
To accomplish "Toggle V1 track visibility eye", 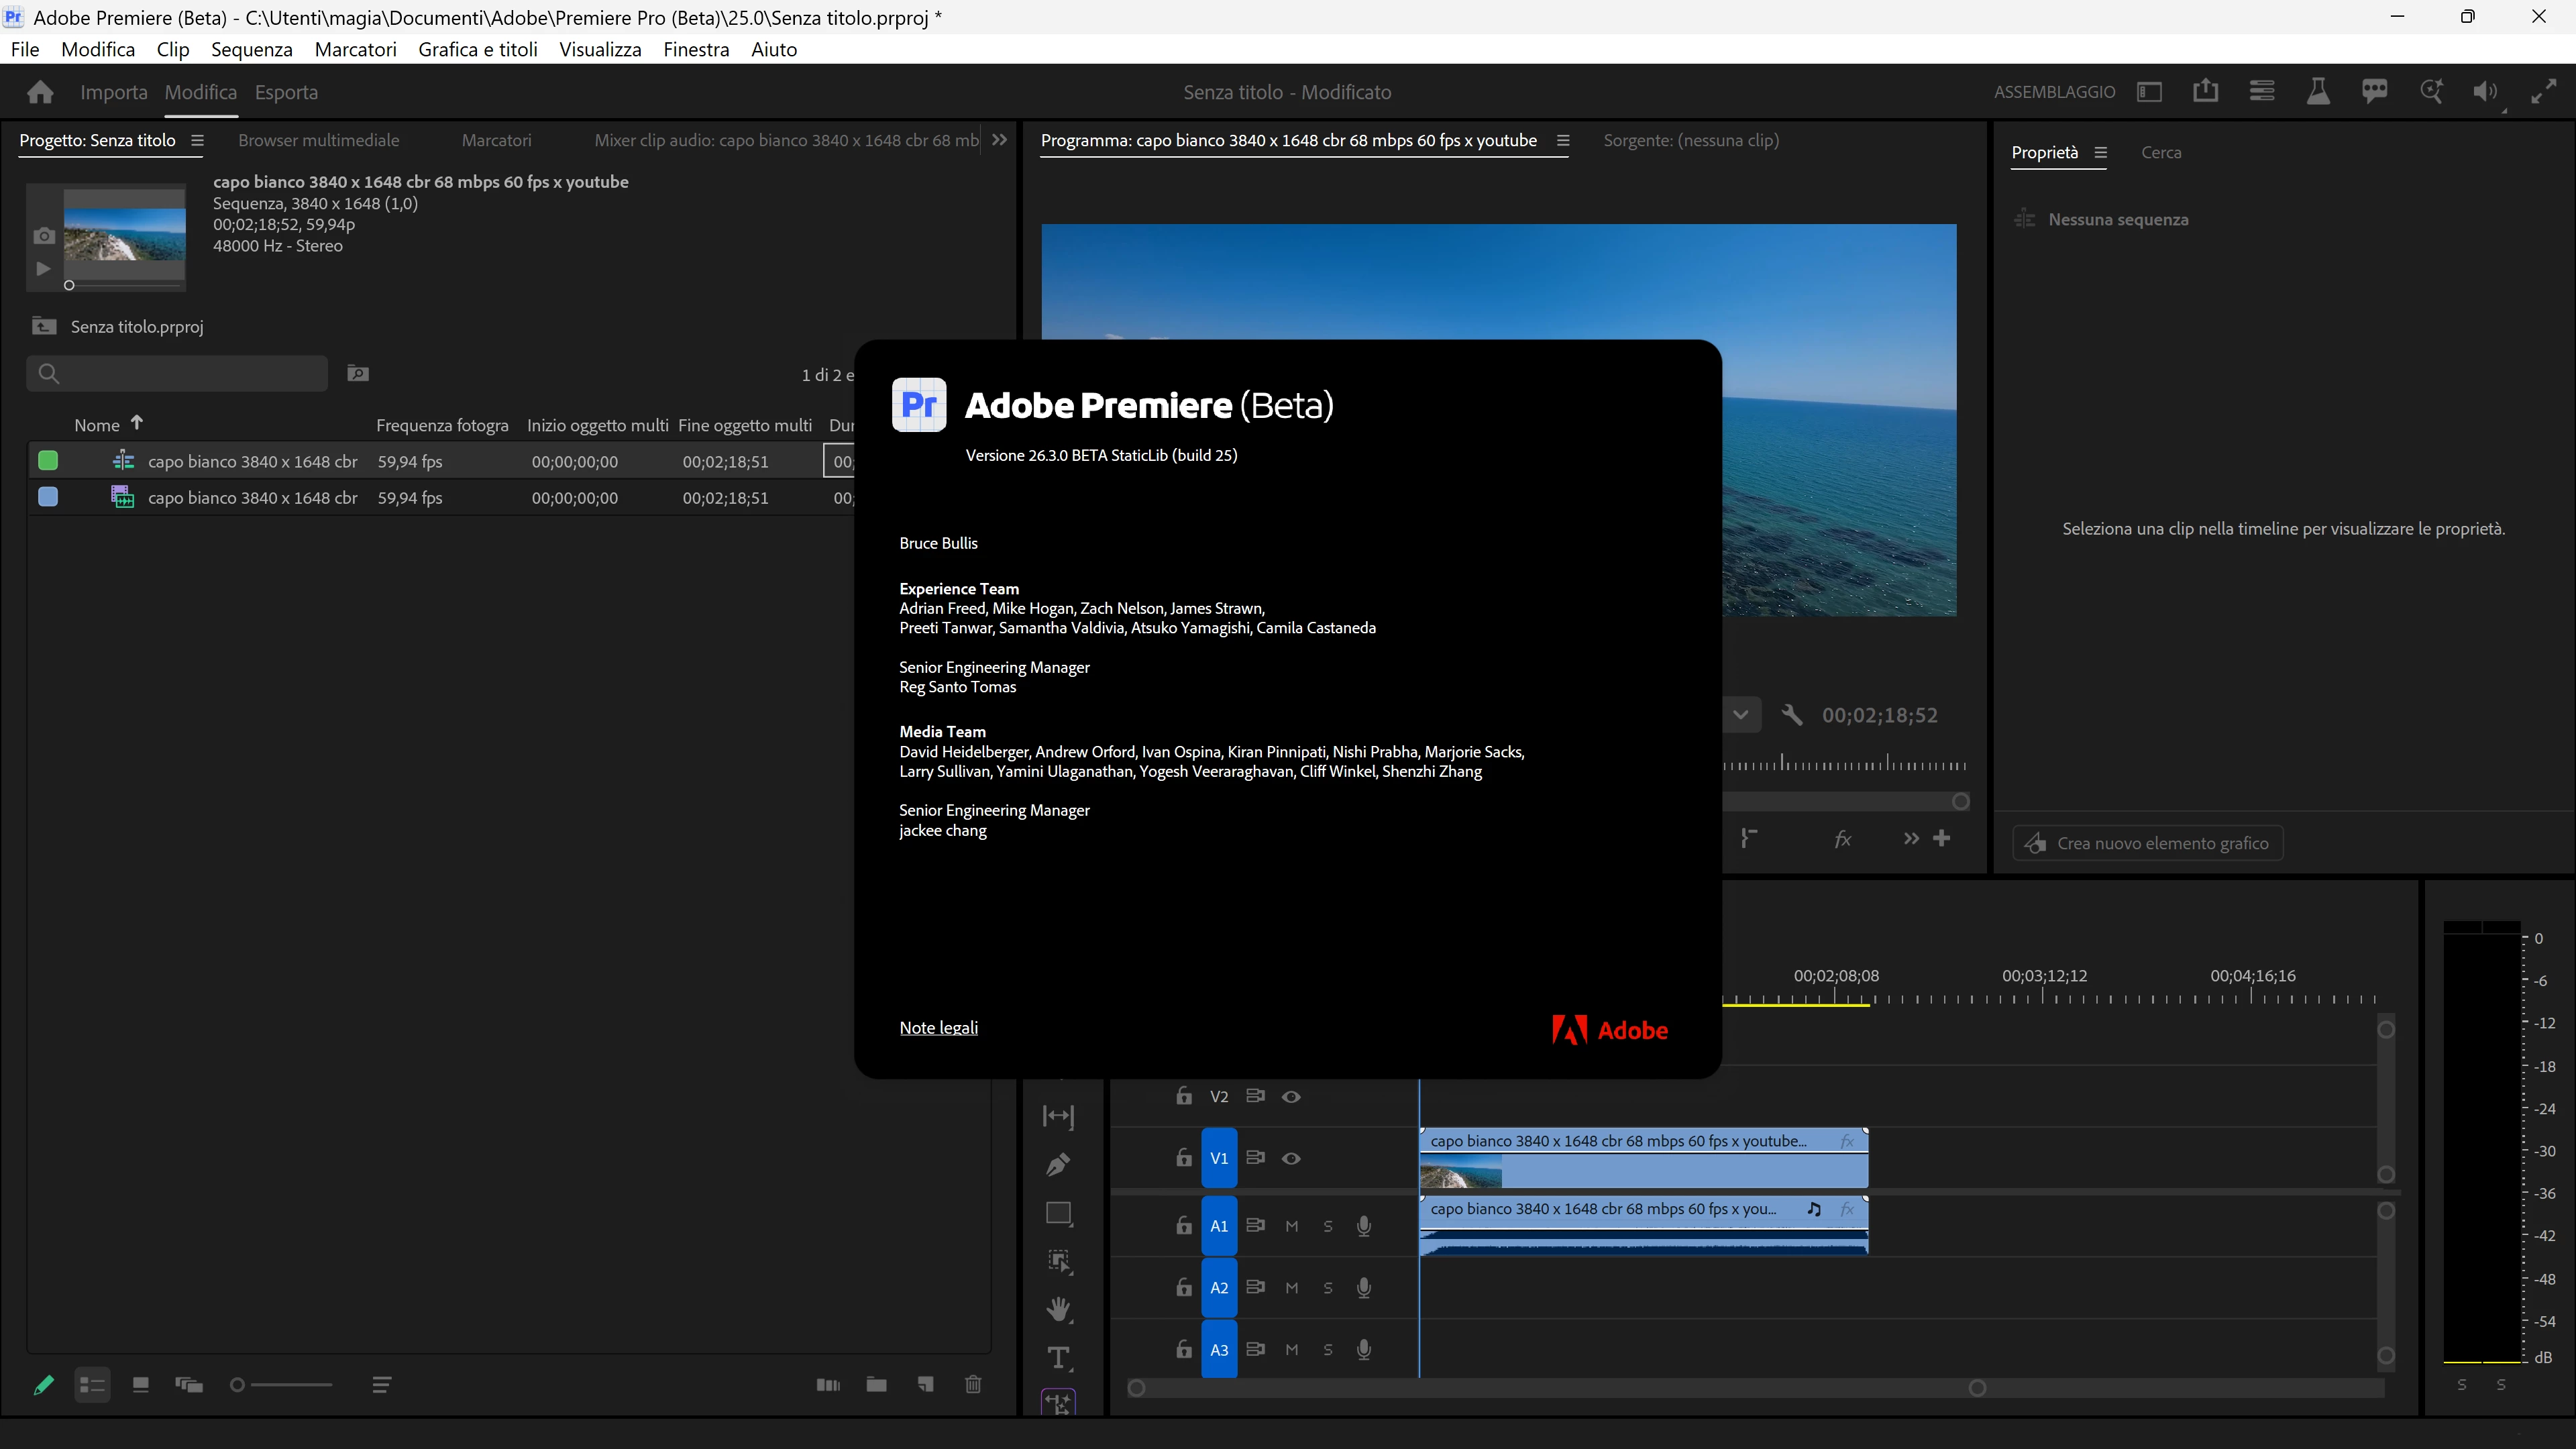I will (1291, 1158).
